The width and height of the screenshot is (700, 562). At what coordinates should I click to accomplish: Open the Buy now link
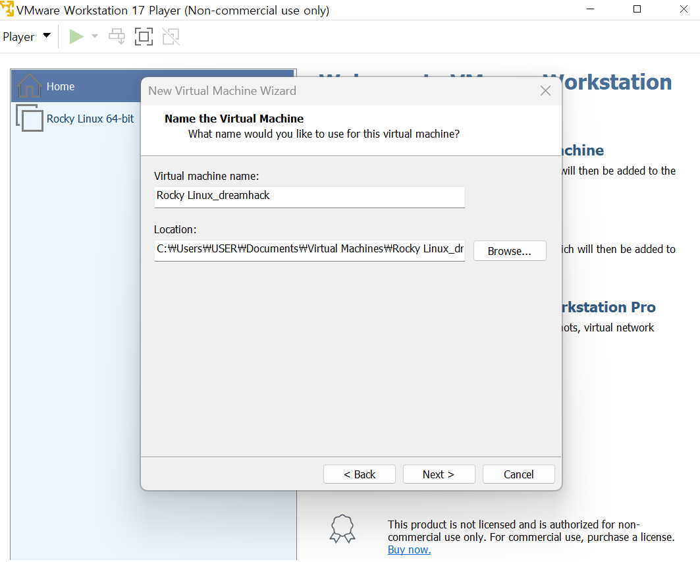point(409,549)
